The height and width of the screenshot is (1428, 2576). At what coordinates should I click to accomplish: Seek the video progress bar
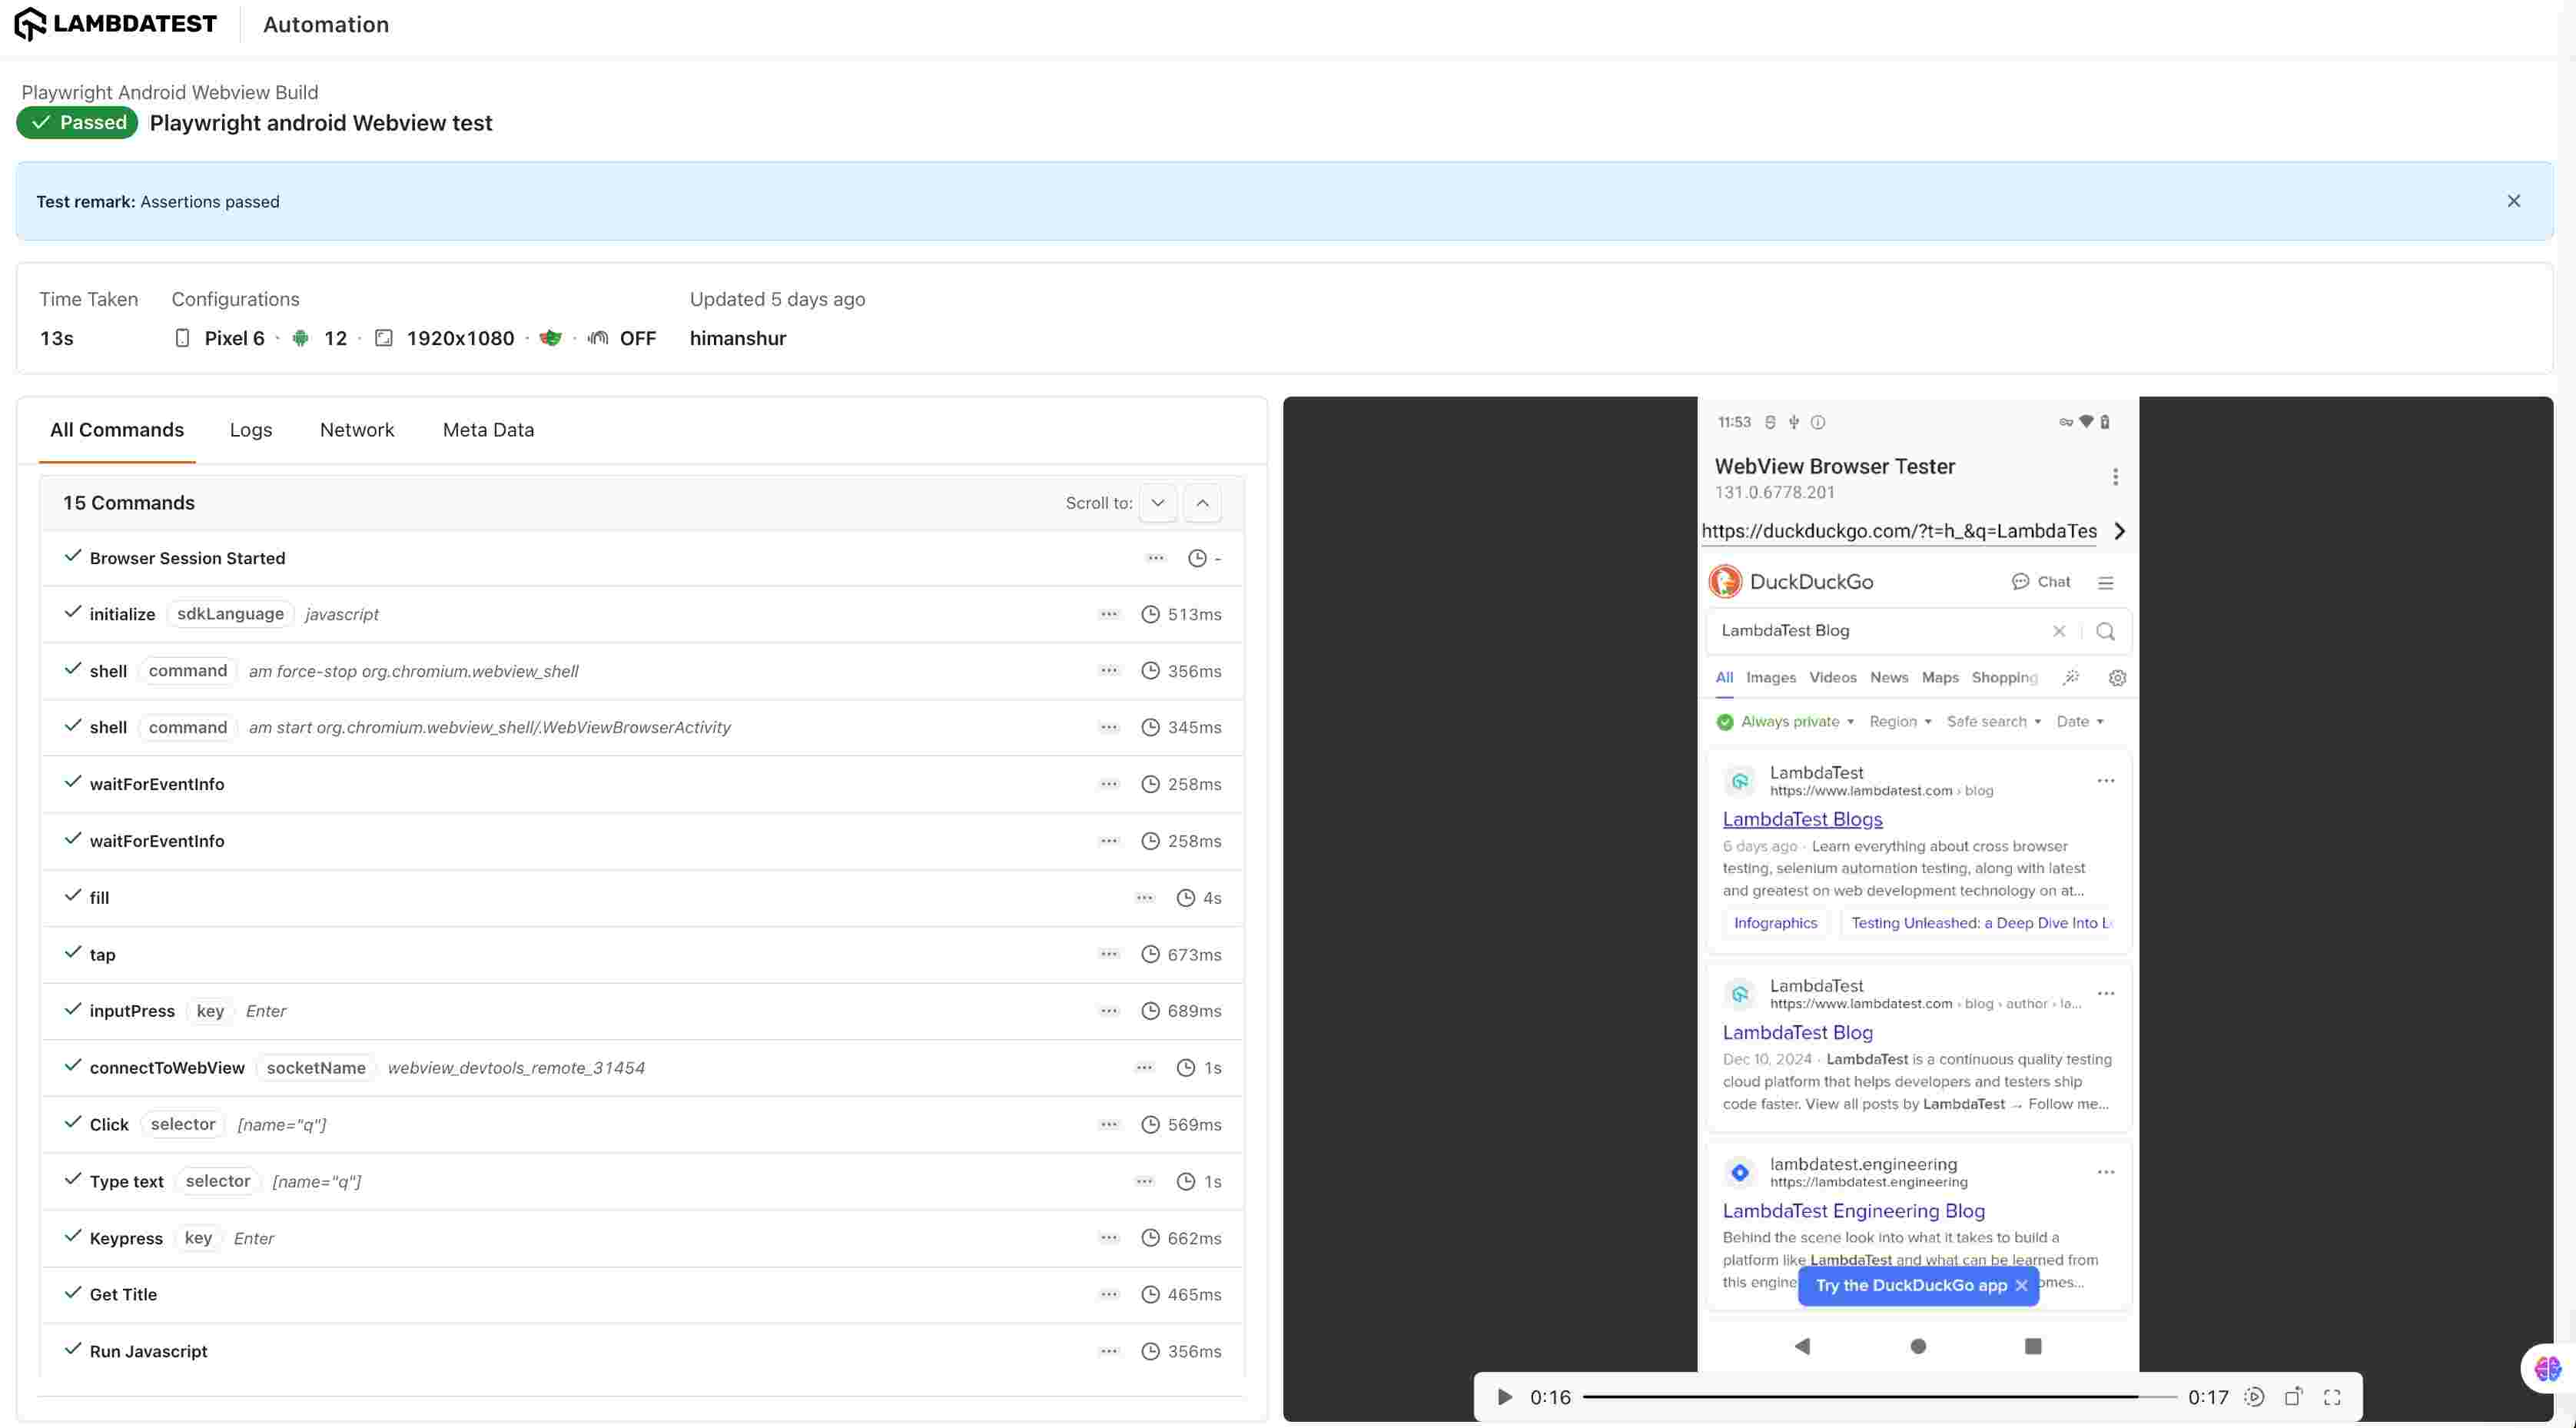(x=1860, y=1397)
